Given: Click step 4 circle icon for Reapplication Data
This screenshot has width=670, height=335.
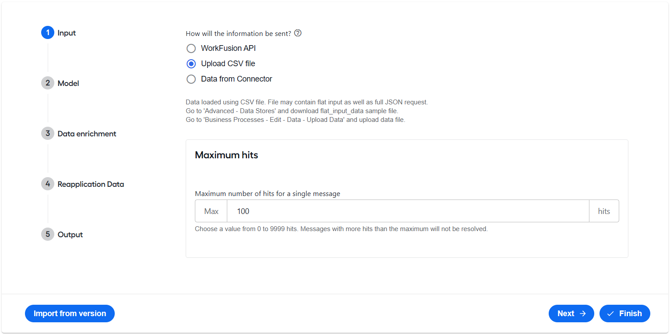Looking at the screenshot, I should tap(48, 184).
